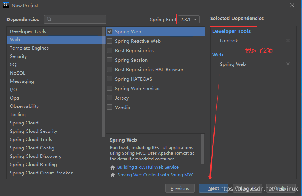Focus the dependencies search field
Screen dimensions: 302x196
tap(75, 19)
